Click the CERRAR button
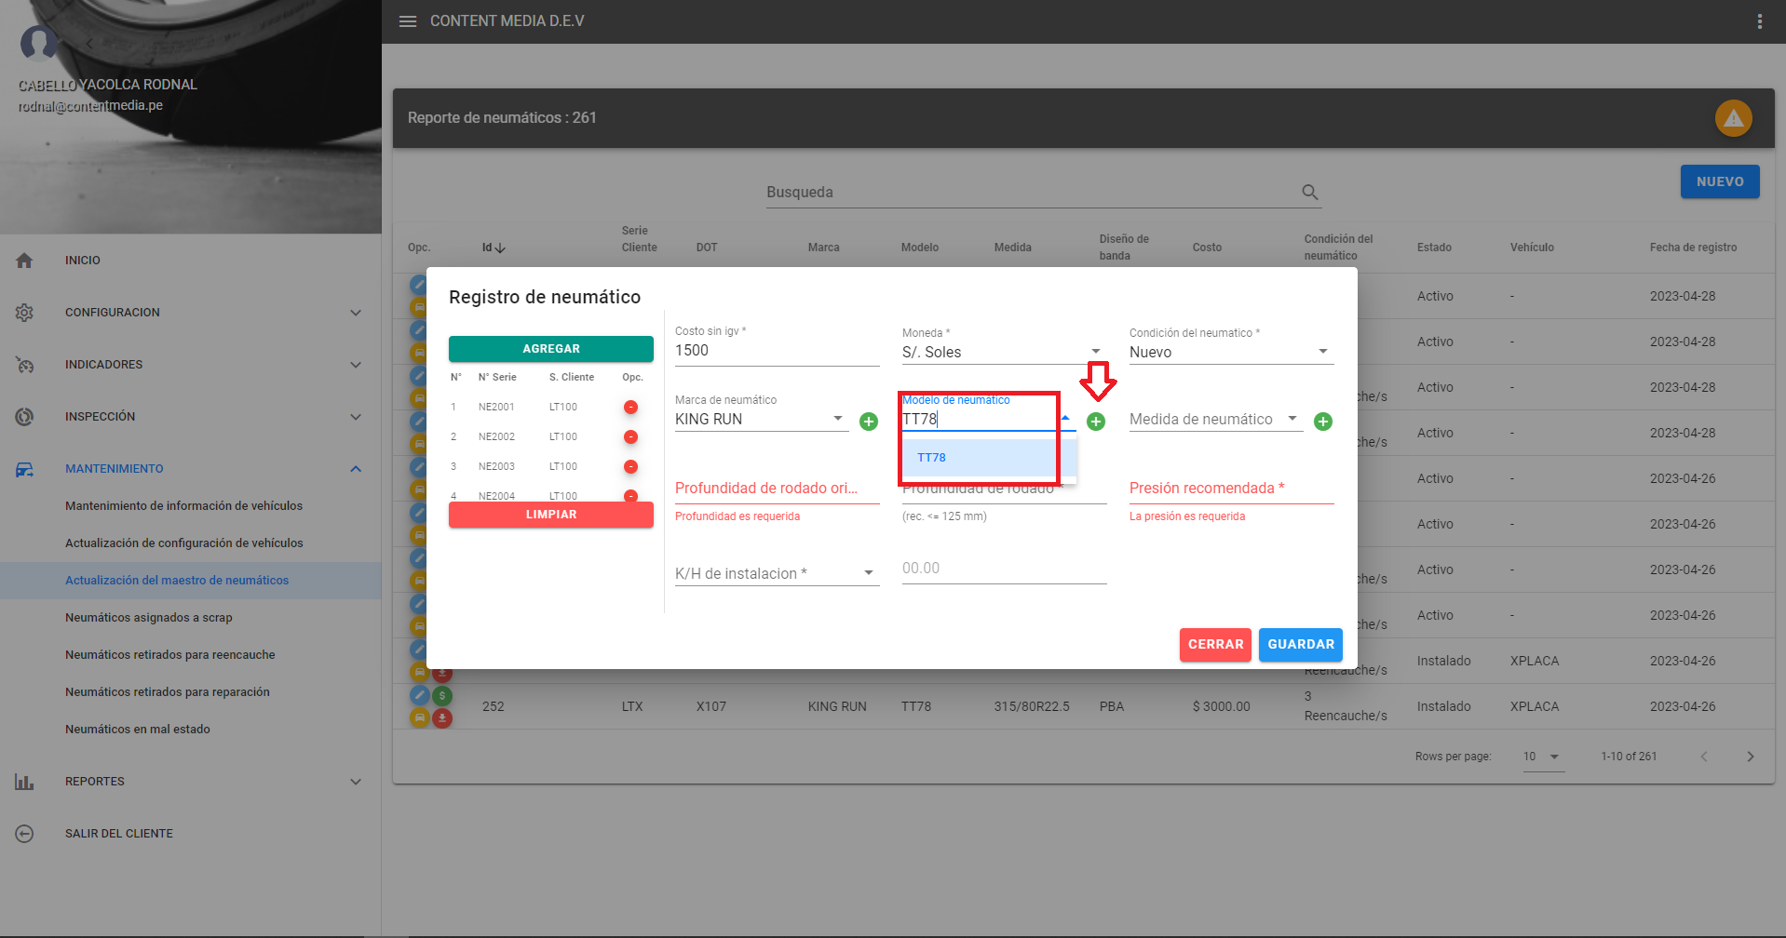 pyautogui.click(x=1215, y=644)
